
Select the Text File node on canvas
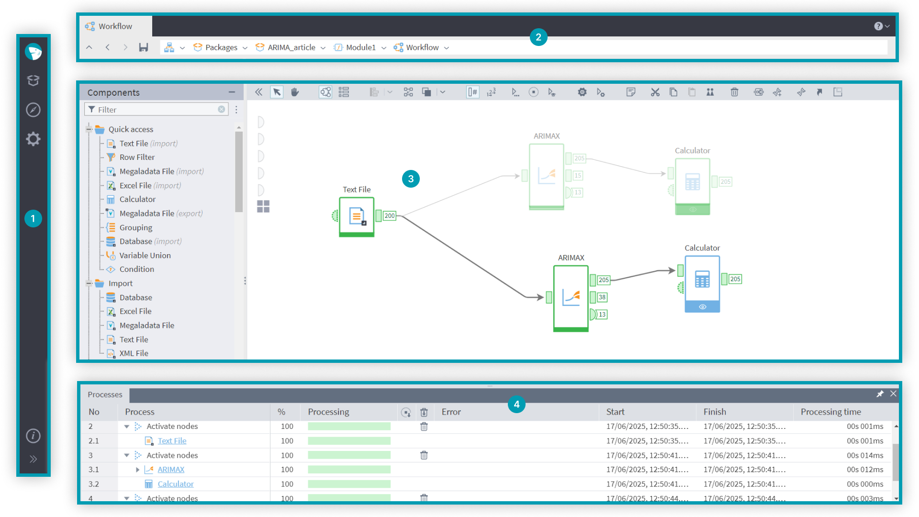(357, 216)
